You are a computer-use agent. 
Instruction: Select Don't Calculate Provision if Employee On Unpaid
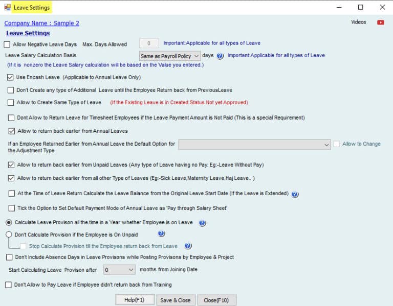tap(9, 234)
